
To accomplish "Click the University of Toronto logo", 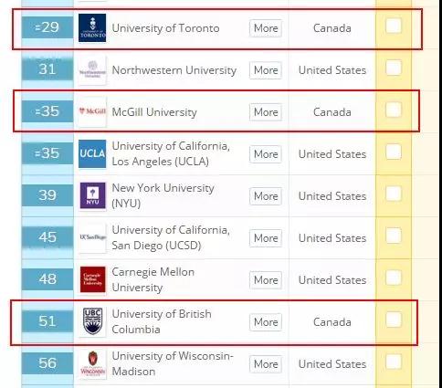I will [92, 27].
